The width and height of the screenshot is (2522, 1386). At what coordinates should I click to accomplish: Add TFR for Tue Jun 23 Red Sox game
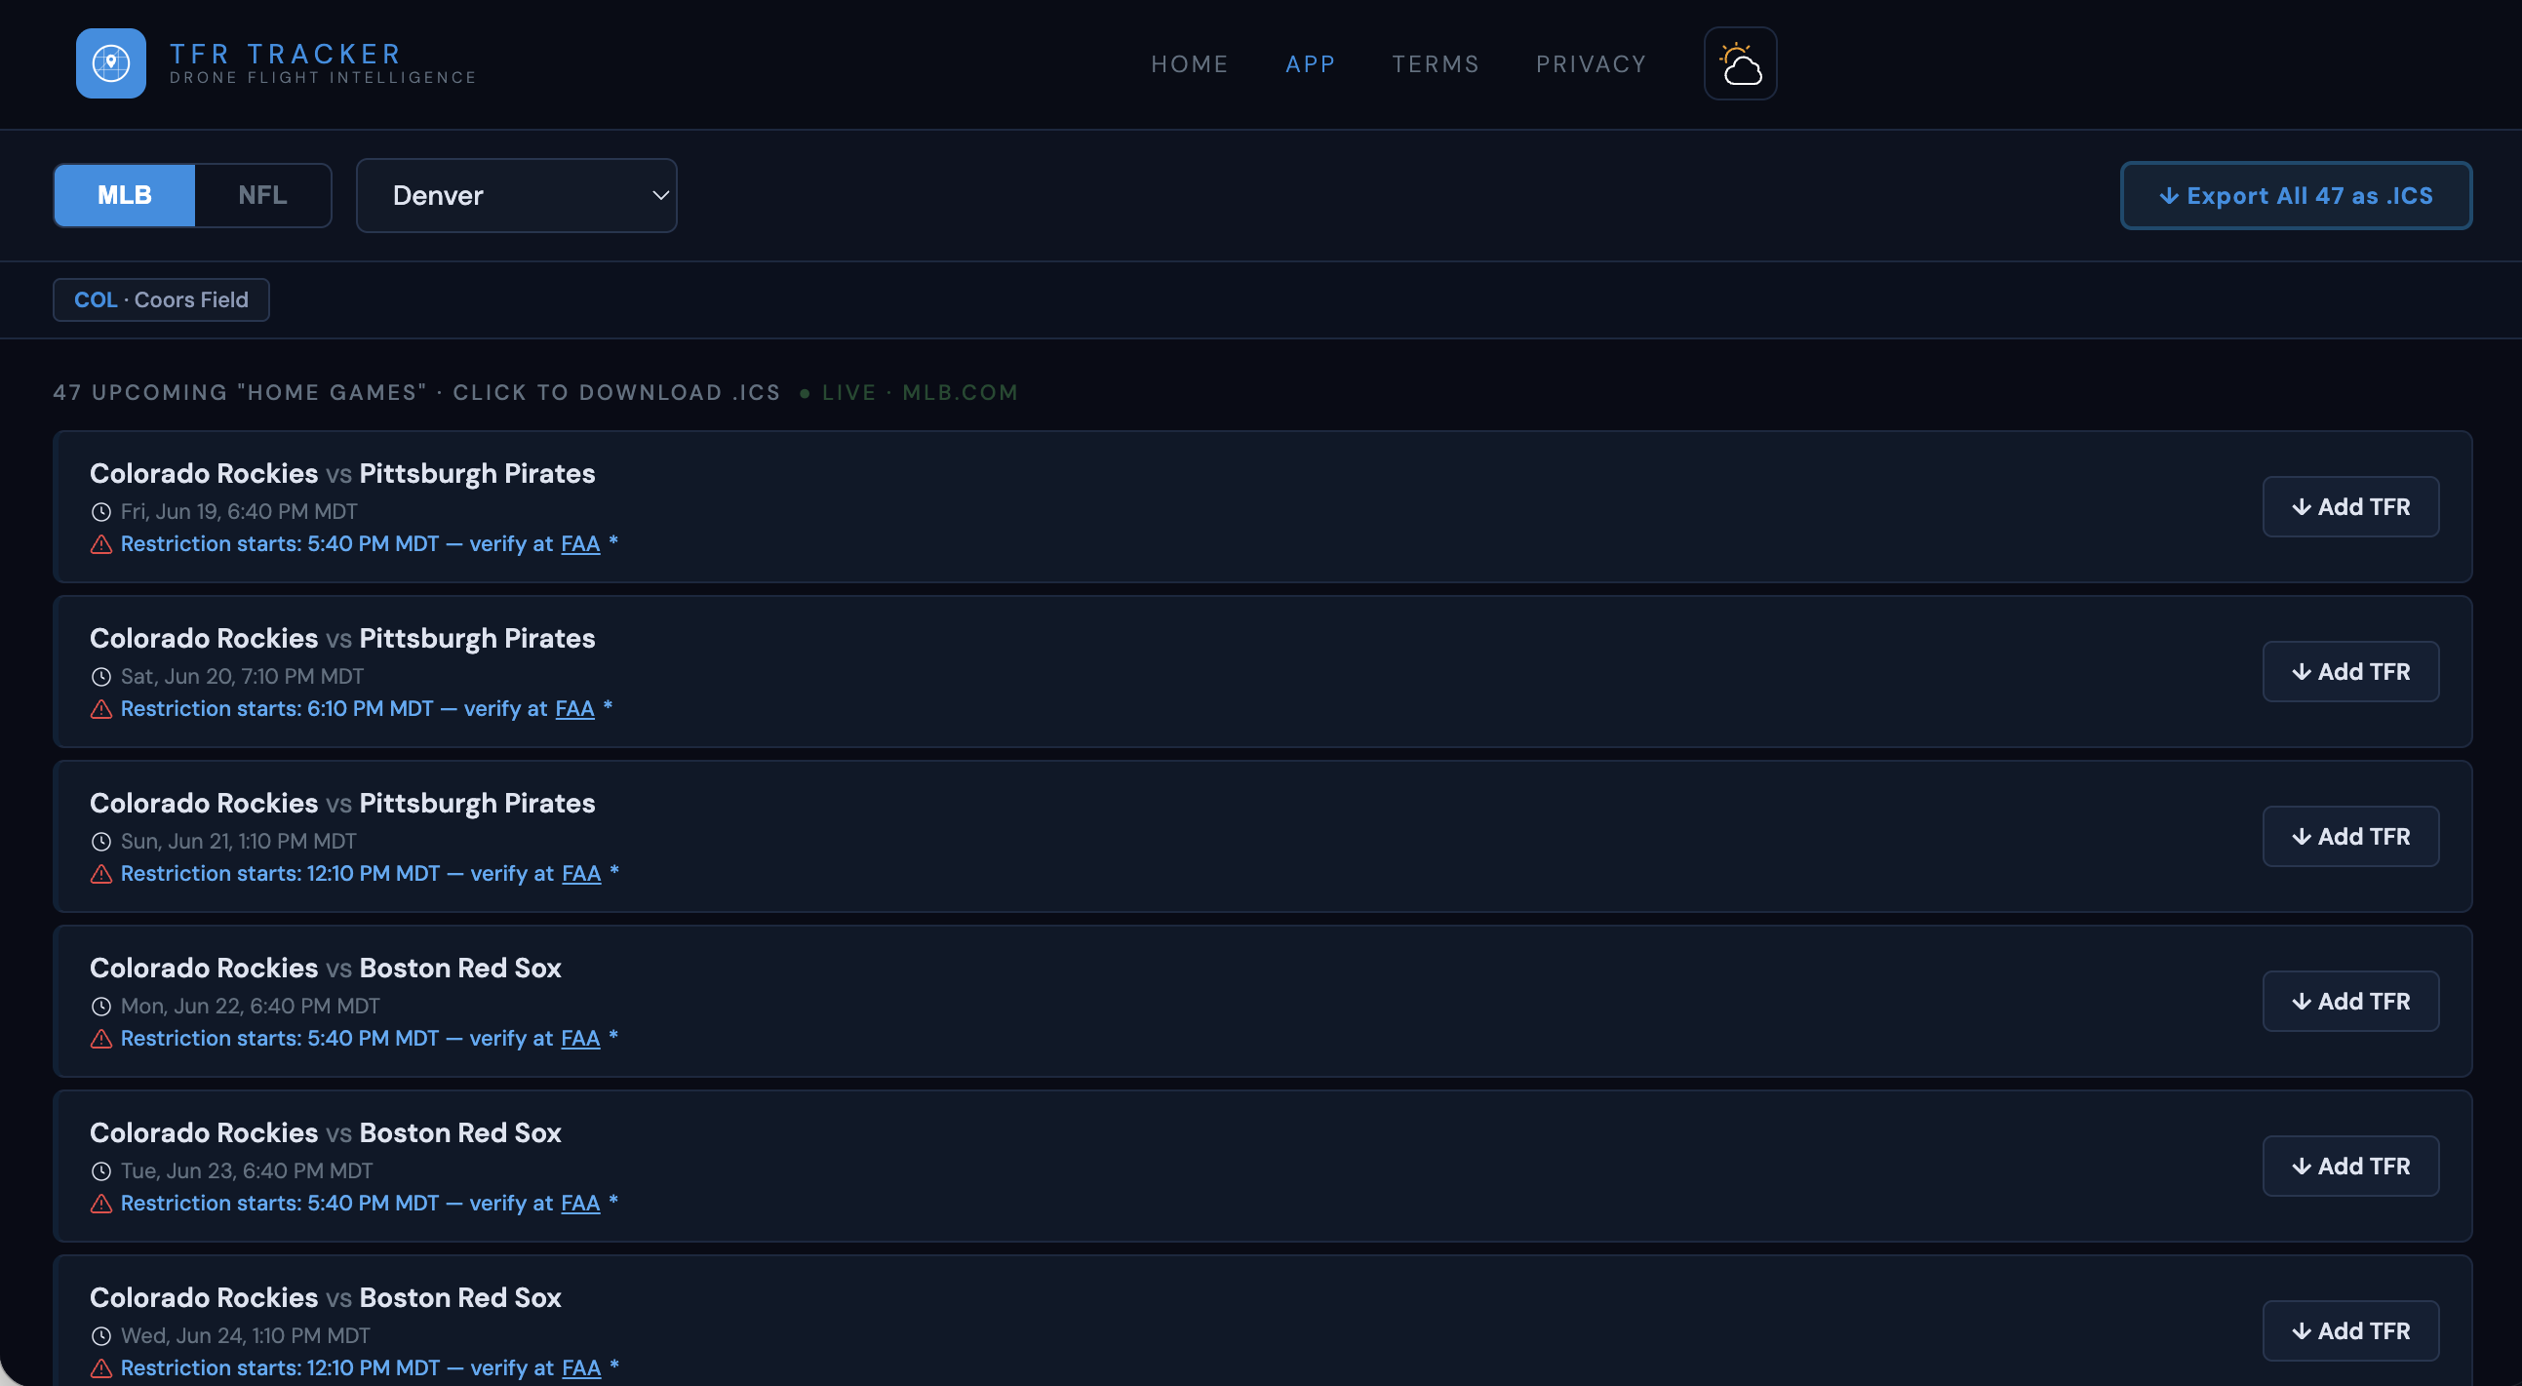click(2349, 1166)
